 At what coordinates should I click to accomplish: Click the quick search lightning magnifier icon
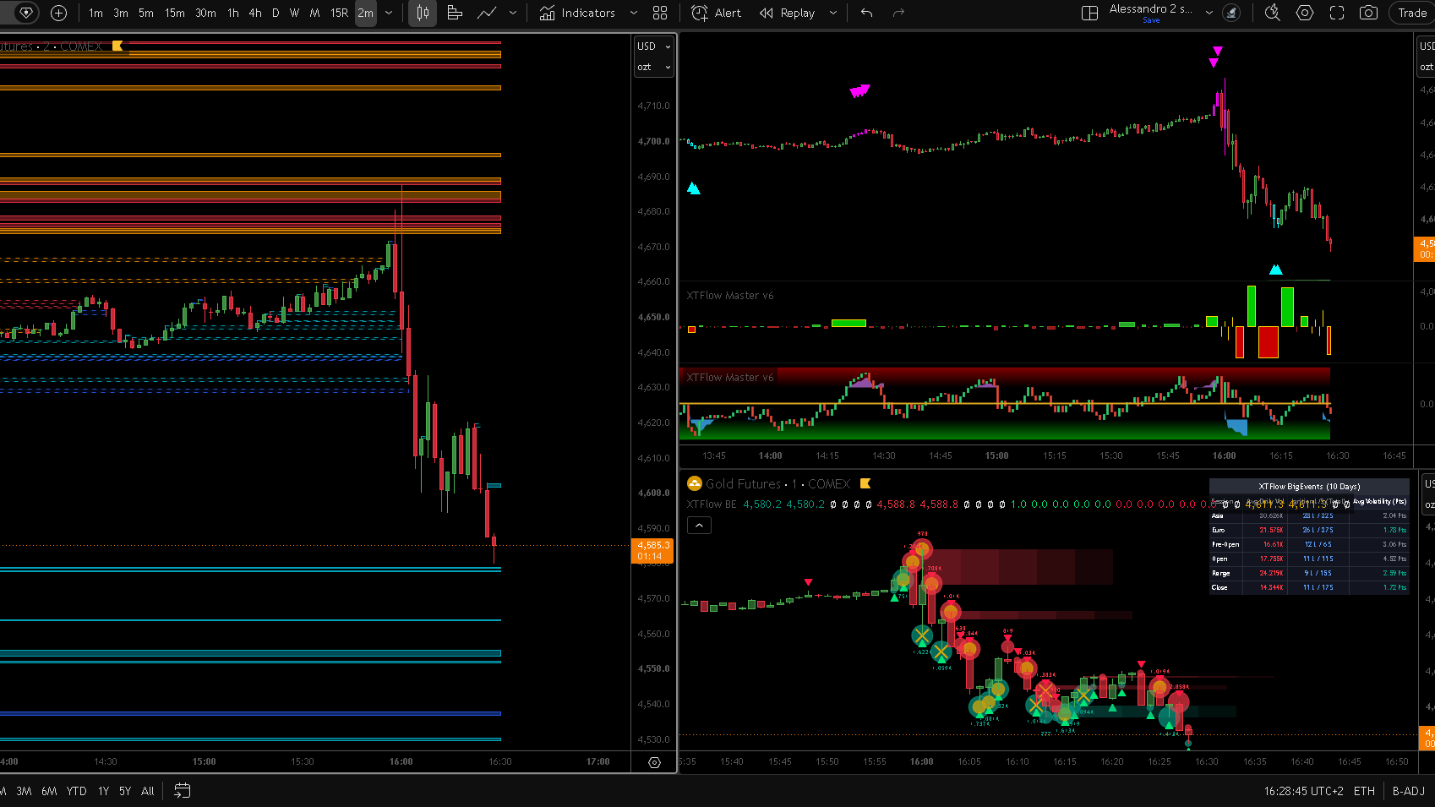(1273, 13)
